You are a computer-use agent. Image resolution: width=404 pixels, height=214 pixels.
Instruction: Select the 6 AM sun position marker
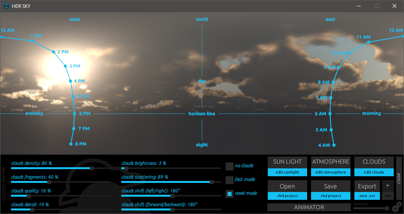pyautogui.click(x=330, y=114)
